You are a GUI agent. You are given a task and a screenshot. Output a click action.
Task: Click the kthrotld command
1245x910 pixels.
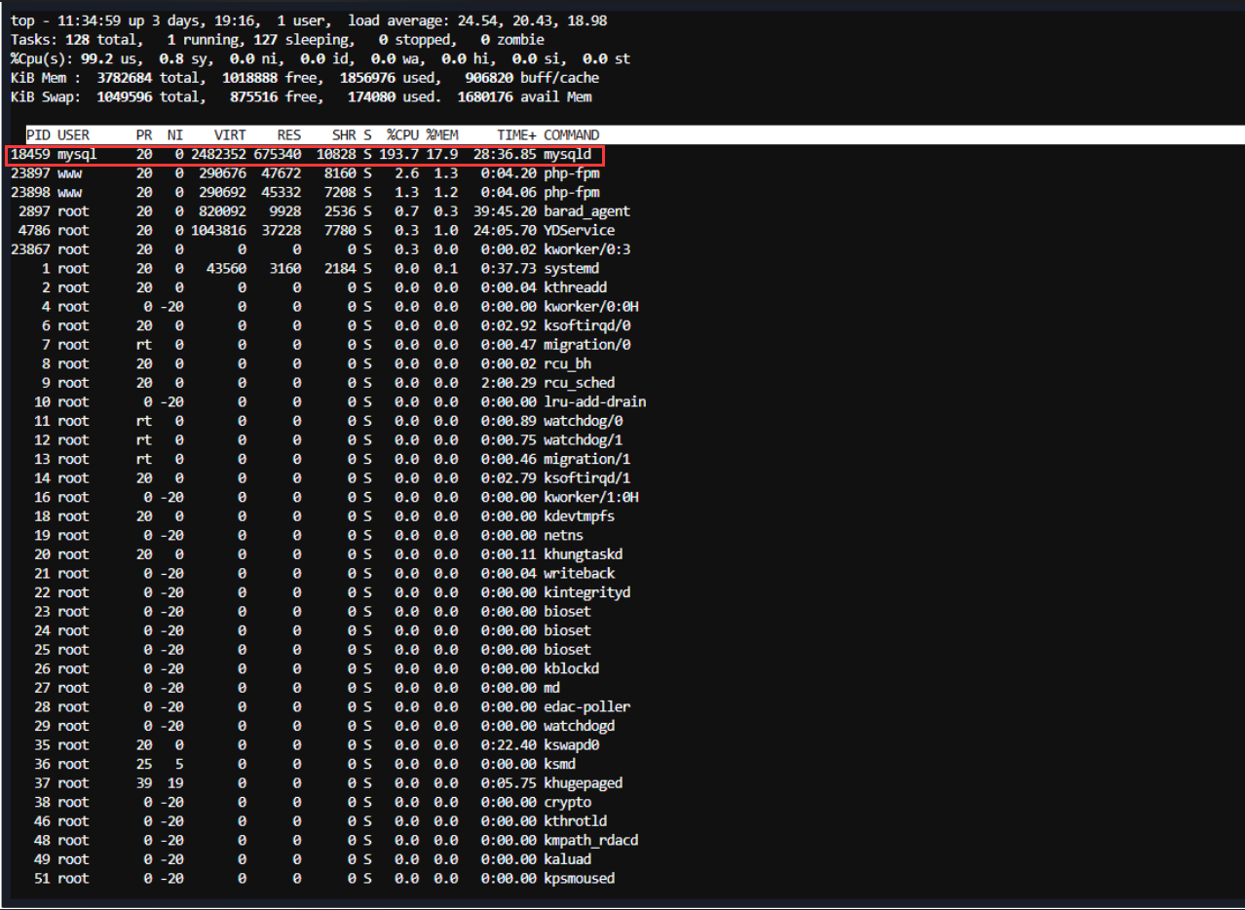click(575, 821)
